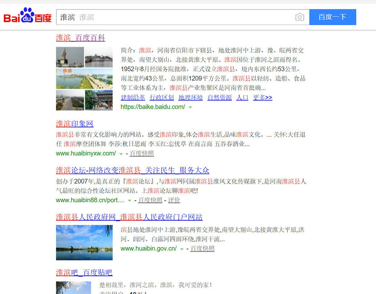
Task: Open 百度快照 for huaibinyxw.com result
Action: [142, 154]
